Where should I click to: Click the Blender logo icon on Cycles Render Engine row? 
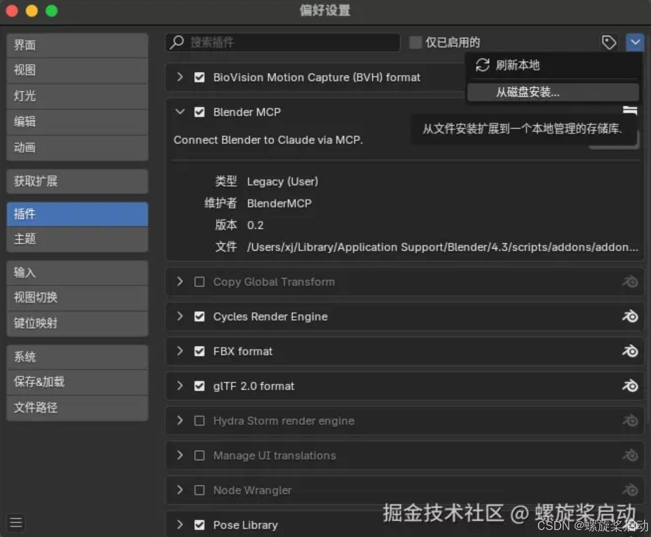pyautogui.click(x=630, y=317)
